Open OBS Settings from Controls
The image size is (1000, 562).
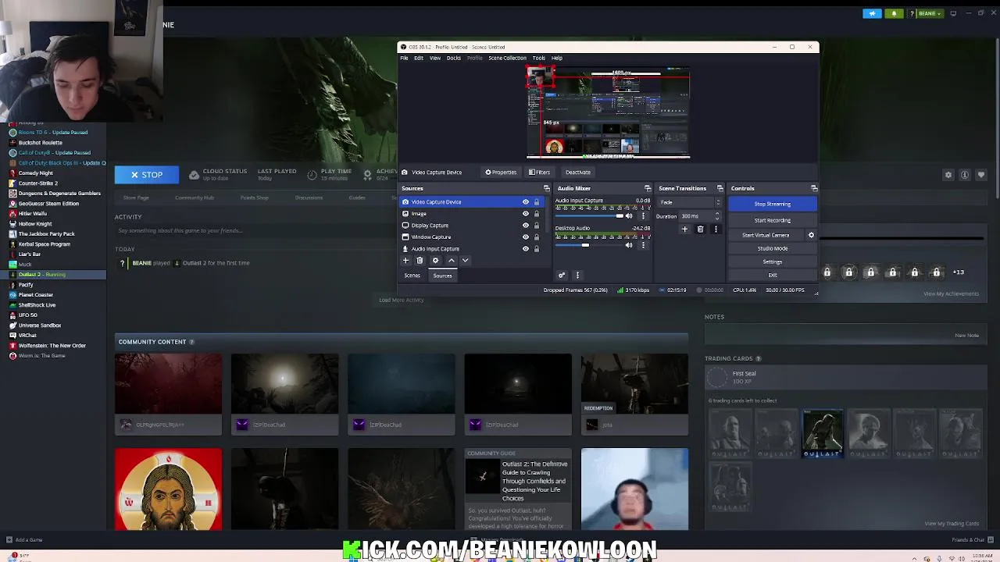tap(773, 261)
